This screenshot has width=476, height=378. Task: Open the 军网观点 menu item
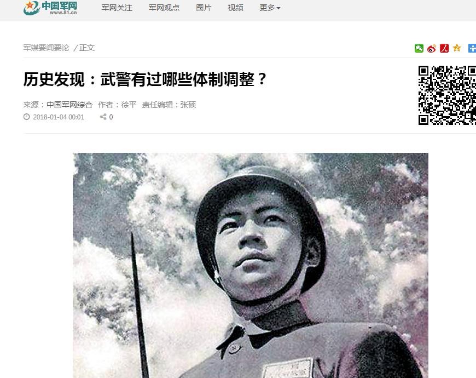pos(164,8)
